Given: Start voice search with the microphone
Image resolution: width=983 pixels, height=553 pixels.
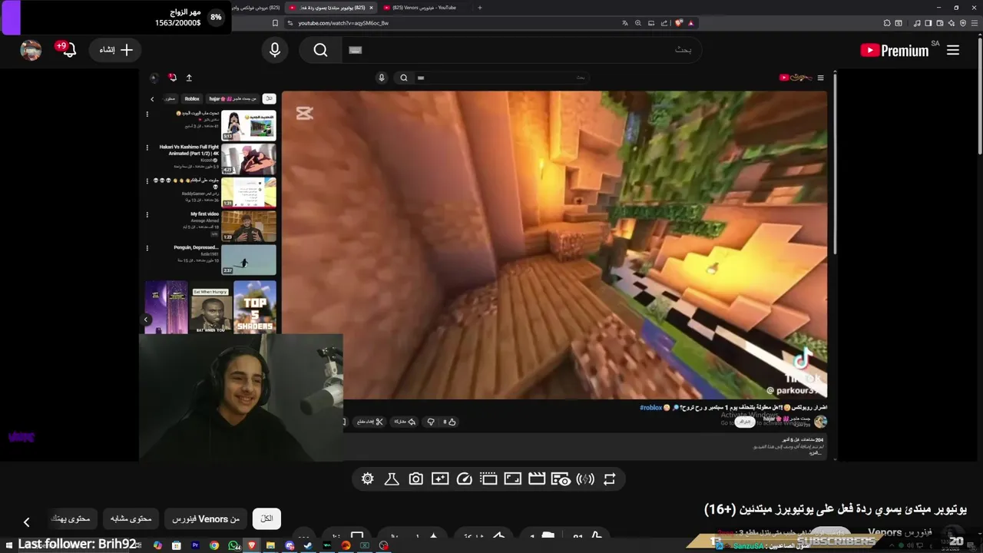Looking at the screenshot, I should pos(275,50).
